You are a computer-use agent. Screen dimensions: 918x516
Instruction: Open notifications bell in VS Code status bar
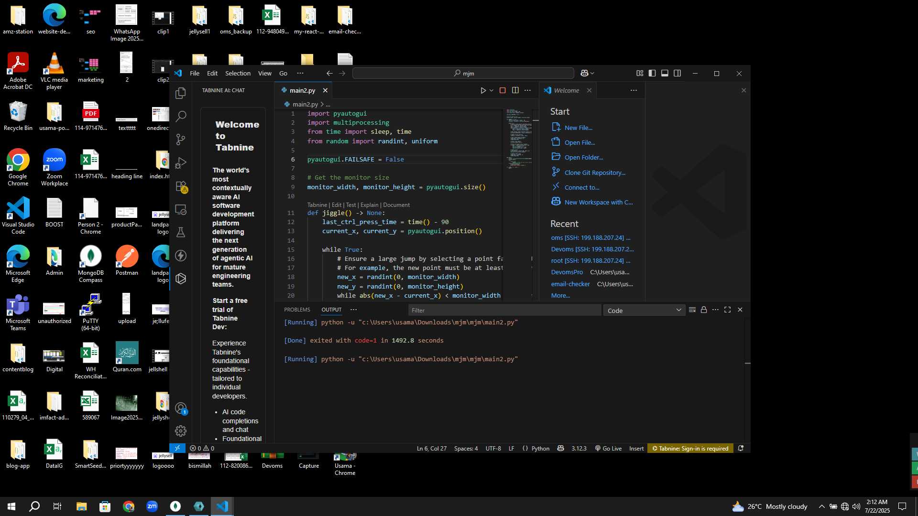pos(741,448)
